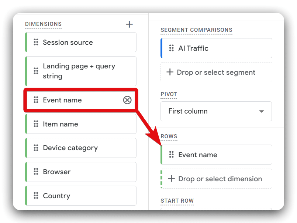This screenshot has width=297, height=223.
Task: Click the plus icon to add a dimension
Action: click(129, 24)
